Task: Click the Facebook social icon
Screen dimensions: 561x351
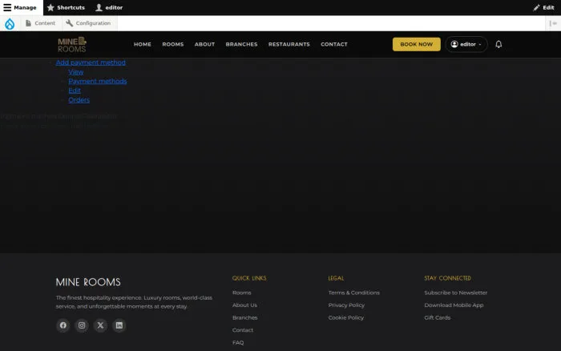Action: (x=63, y=325)
